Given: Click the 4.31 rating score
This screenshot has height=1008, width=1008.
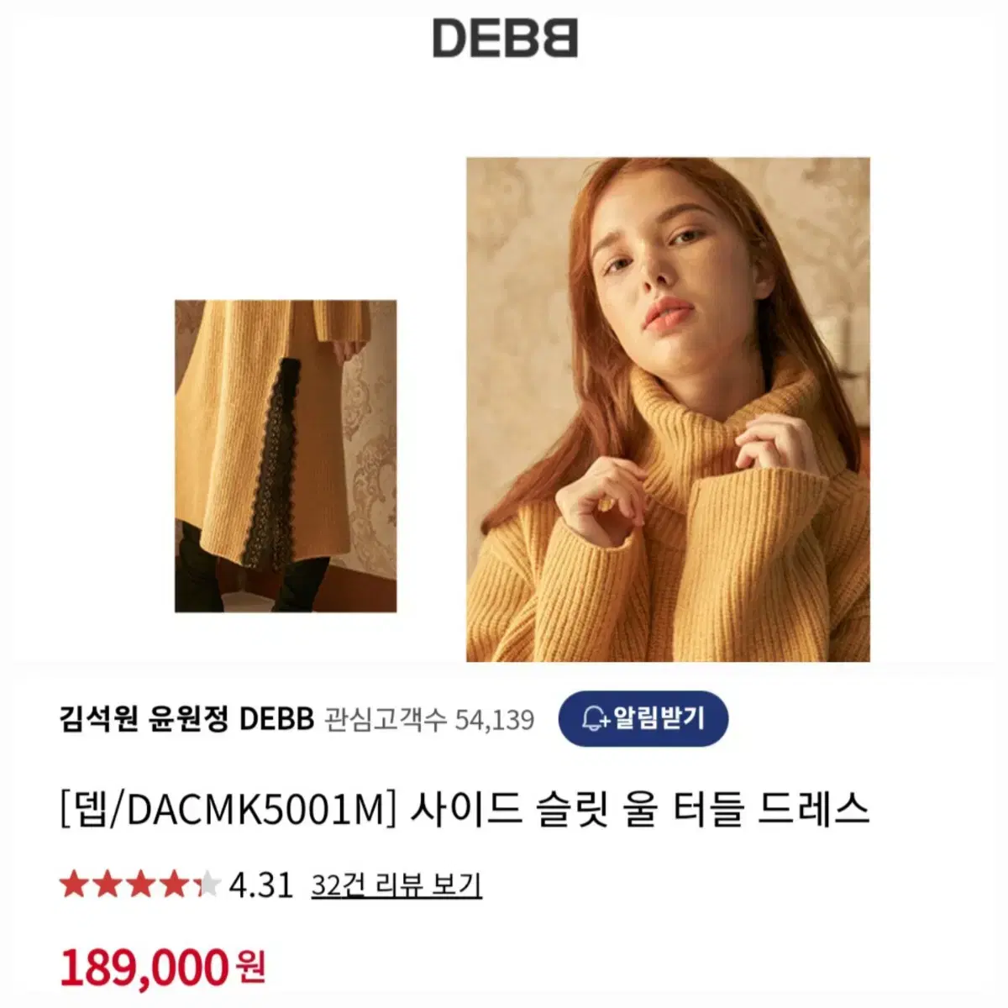Looking at the screenshot, I should point(260,885).
